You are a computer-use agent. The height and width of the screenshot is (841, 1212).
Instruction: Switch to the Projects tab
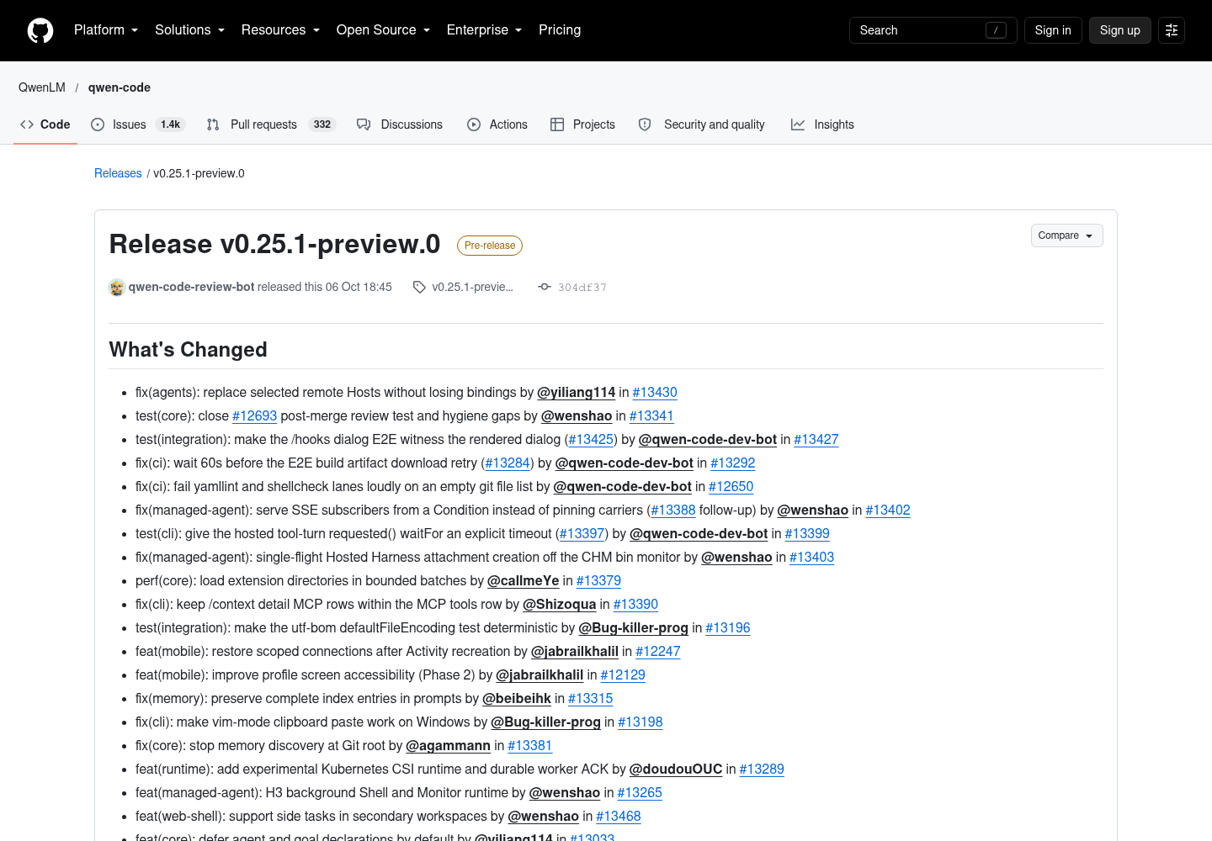coord(583,124)
